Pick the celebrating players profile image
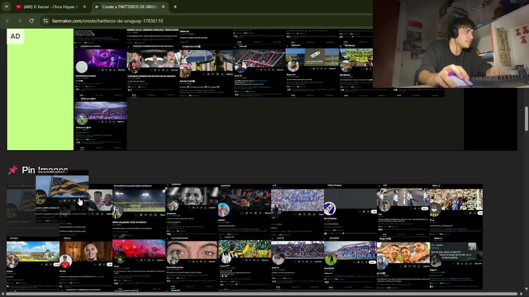 point(403,263)
